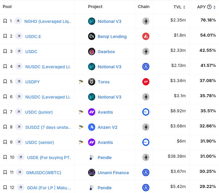
Task: Click the Base chain icon for USDC (senior)
Action: 146,142
